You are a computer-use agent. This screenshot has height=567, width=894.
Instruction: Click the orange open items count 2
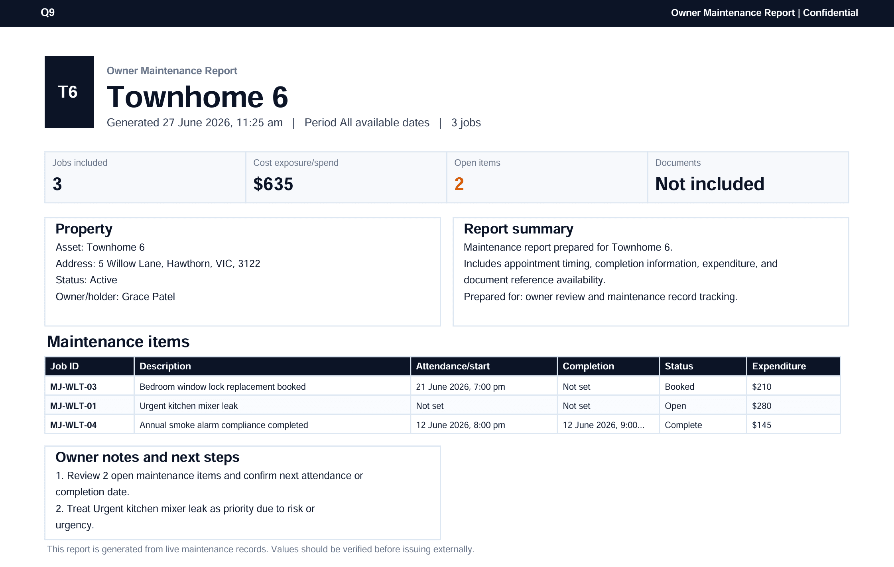click(x=459, y=184)
